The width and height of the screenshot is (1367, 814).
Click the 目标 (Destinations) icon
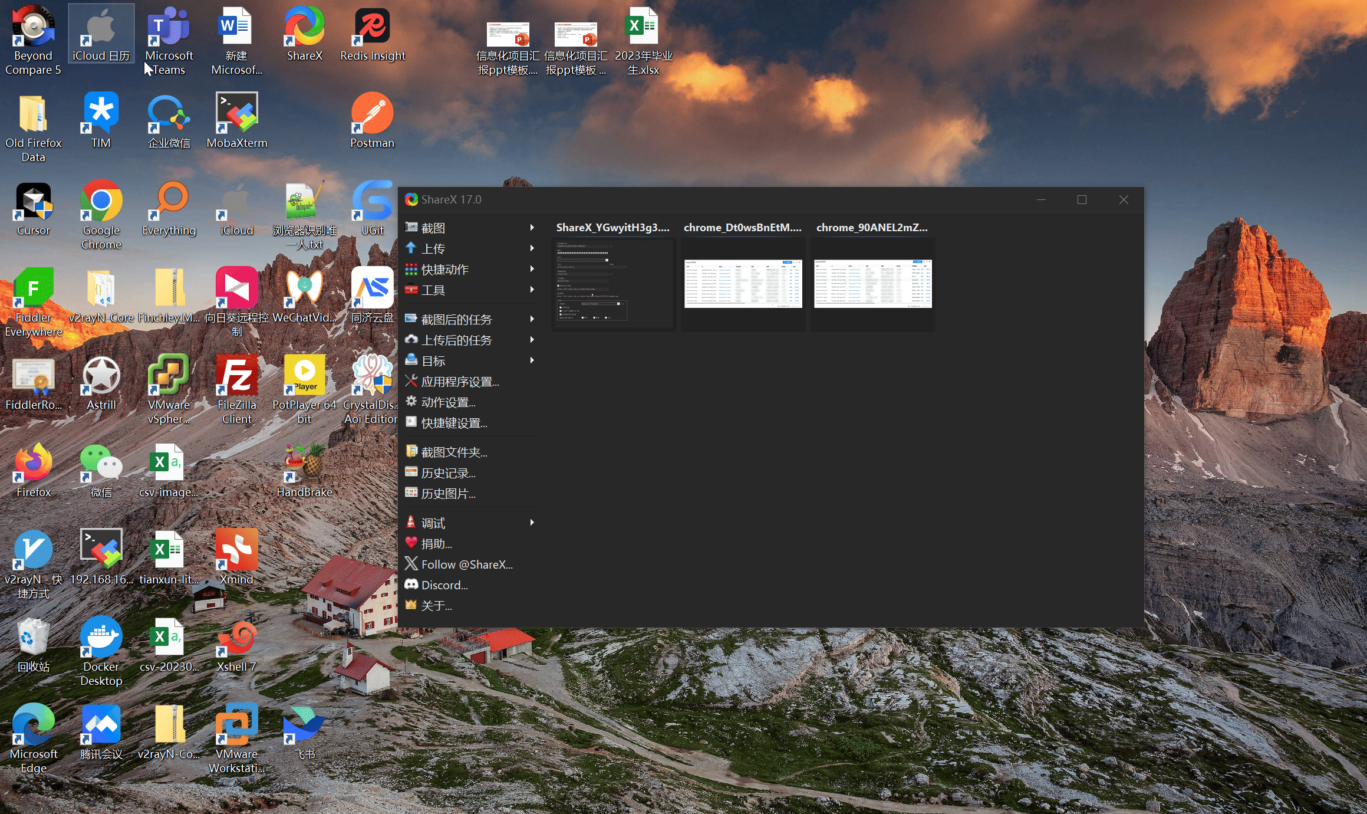(x=411, y=360)
